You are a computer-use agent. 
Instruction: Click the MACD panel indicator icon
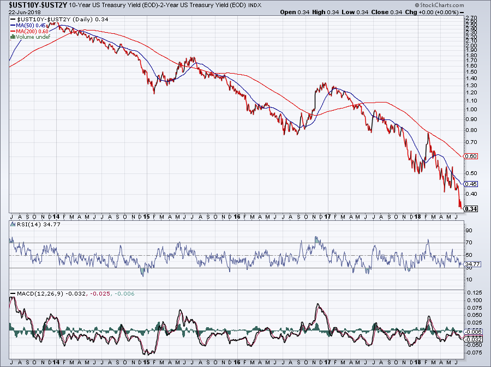point(13,293)
